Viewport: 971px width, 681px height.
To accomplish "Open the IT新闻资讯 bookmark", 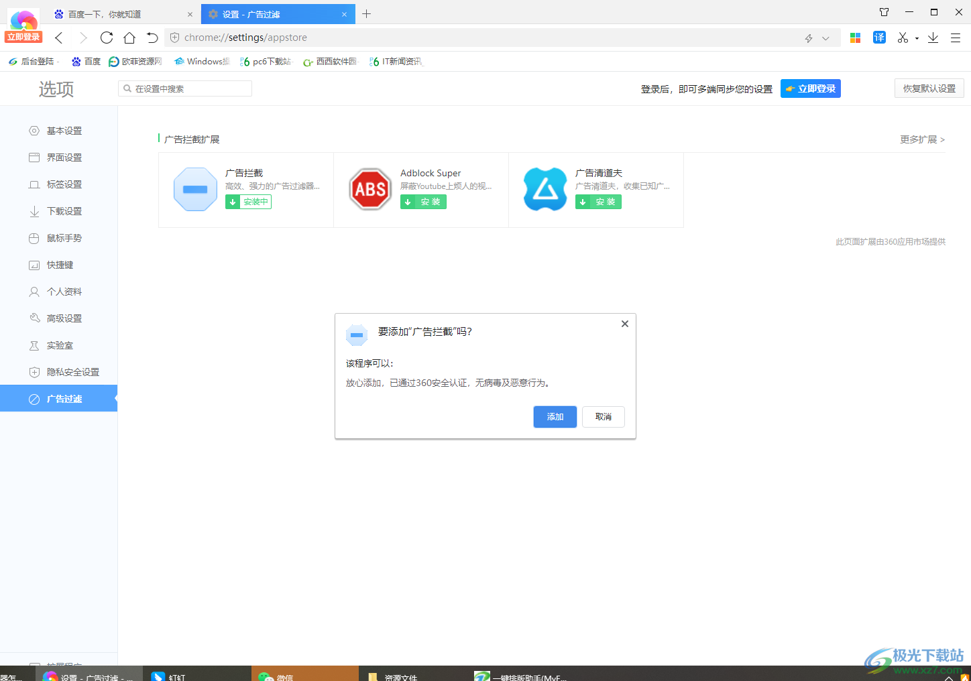I will pyautogui.click(x=396, y=62).
